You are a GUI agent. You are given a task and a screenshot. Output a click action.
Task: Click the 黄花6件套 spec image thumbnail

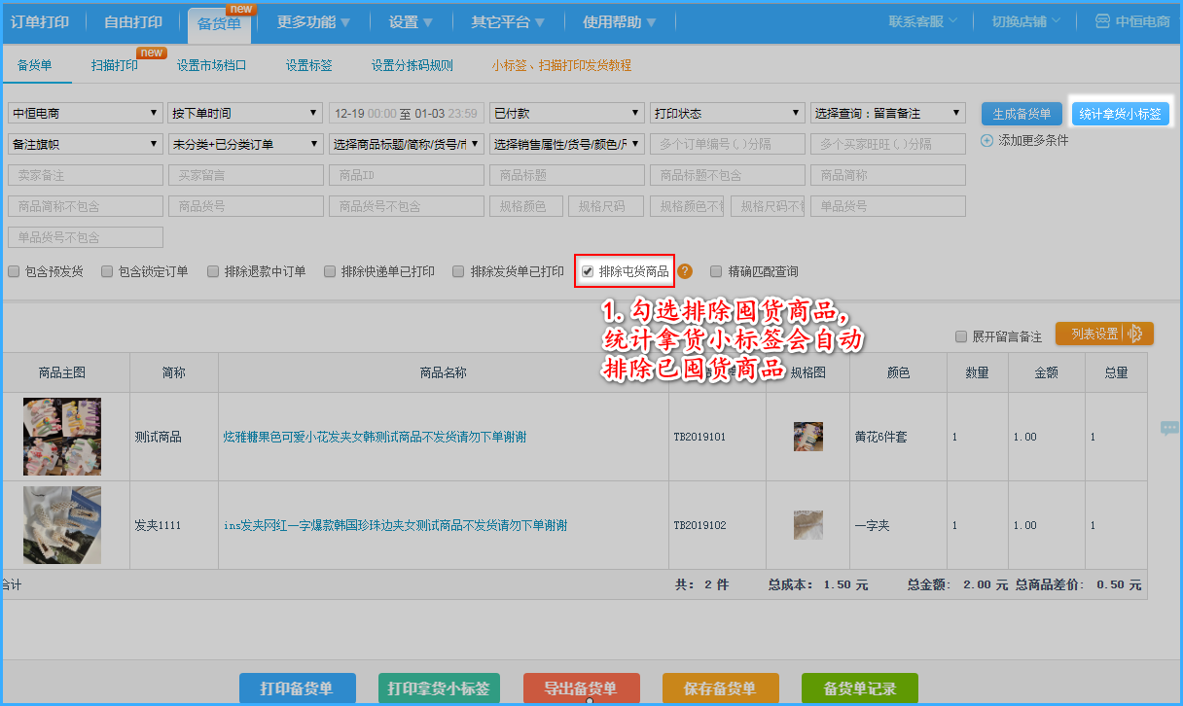coord(807,437)
